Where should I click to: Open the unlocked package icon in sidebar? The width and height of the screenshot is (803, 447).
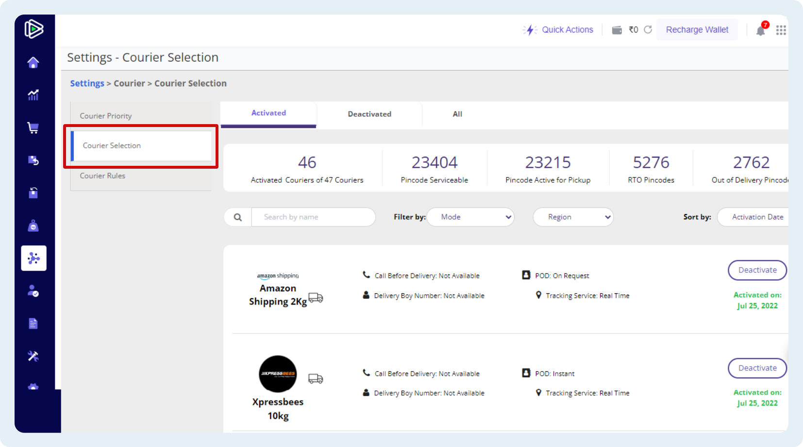[33, 192]
